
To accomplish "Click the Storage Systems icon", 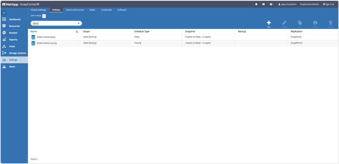I will click(4, 53).
